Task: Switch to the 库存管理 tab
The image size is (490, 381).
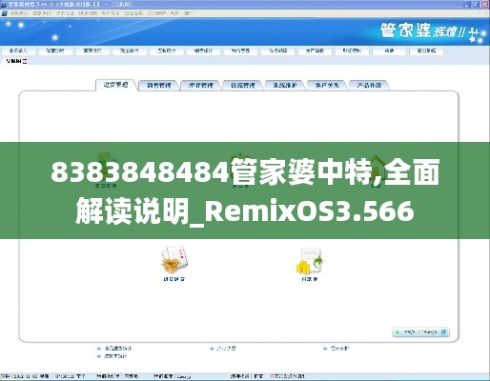Action: (x=201, y=85)
